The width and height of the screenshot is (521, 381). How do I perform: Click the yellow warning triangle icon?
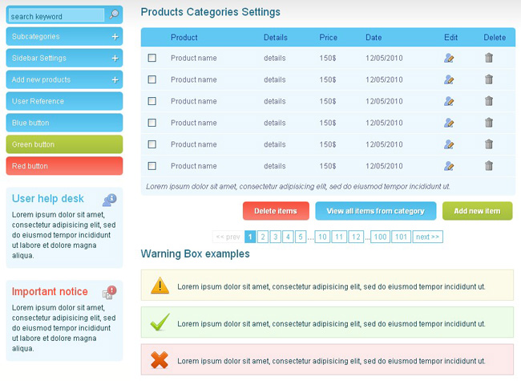(160, 286)
